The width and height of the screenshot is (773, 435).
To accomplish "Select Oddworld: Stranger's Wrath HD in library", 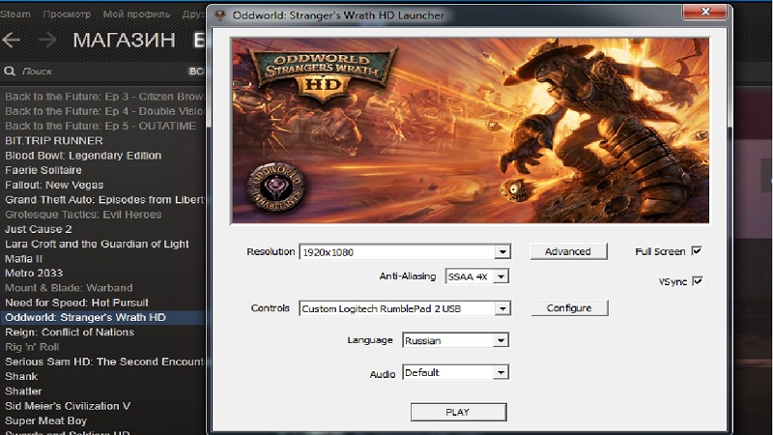I will pyautogui.click(x=102, y=318).
